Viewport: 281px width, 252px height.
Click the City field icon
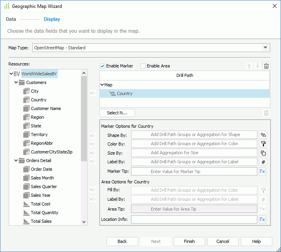coord(26,91)
